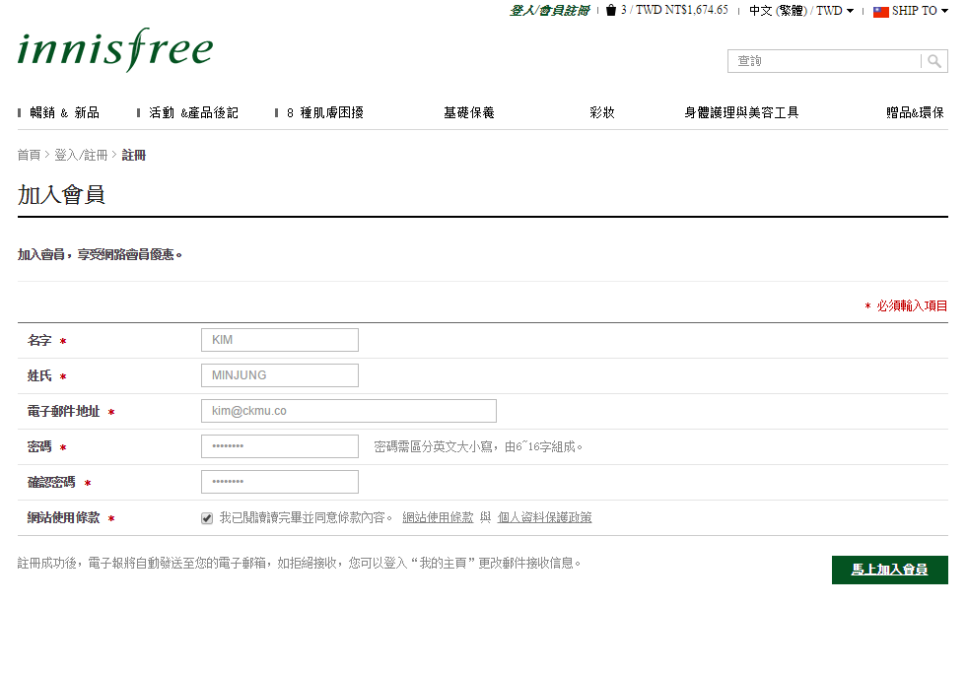Open the 基礎保養 menu
This screenshot has width=967, height=673.
[x=468, y=112]
